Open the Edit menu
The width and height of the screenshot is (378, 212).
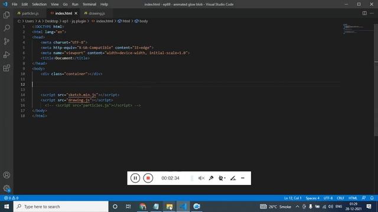[x=25, y=4]
